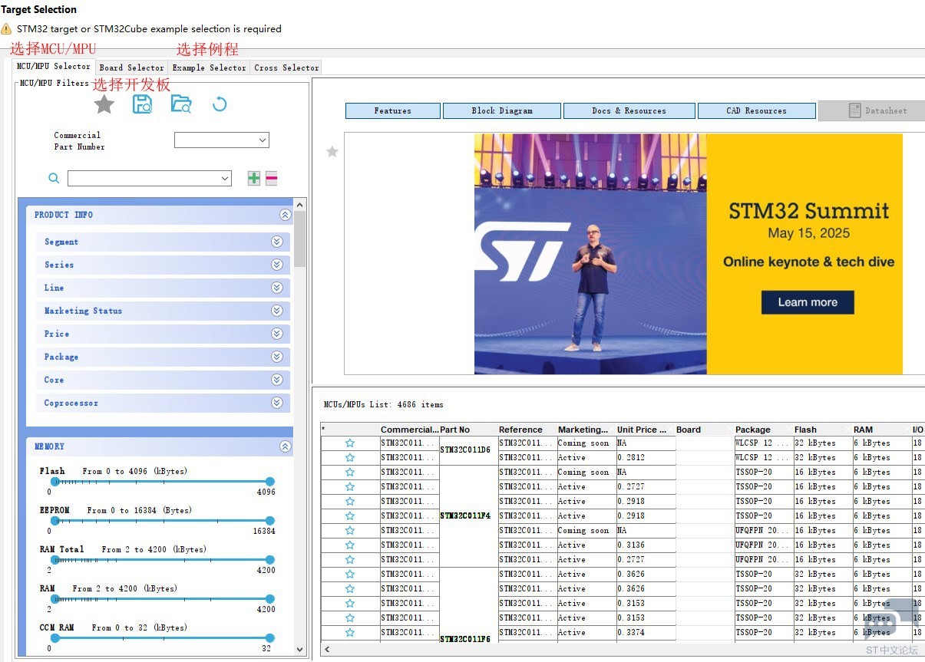The height and width of the screenshot is (662, 925).
Task: Click the EEPROM slider's maximum handle at 16384
Action: (x=269, y=520)
